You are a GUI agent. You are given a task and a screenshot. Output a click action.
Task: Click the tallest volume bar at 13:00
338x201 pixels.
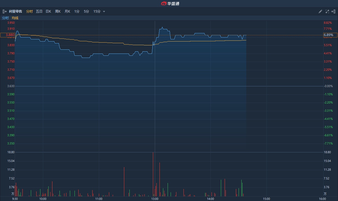pyautogui.click(x=153, y=175)
